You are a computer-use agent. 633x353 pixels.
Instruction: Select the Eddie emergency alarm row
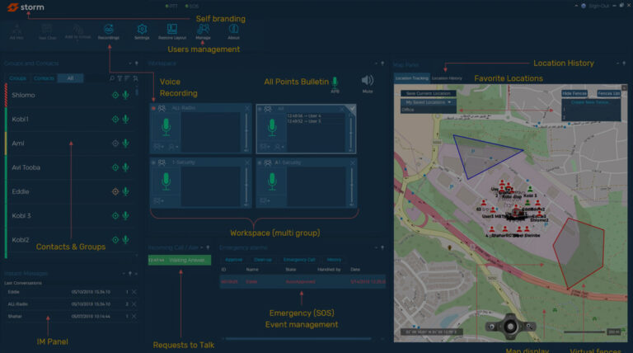[302, 281]
